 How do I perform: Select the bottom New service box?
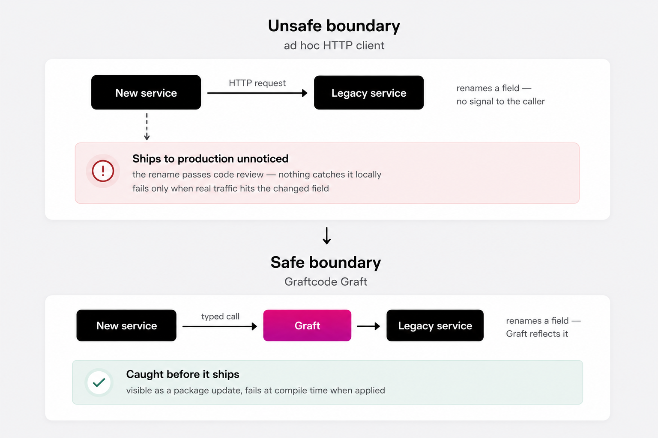coord(126,326)
